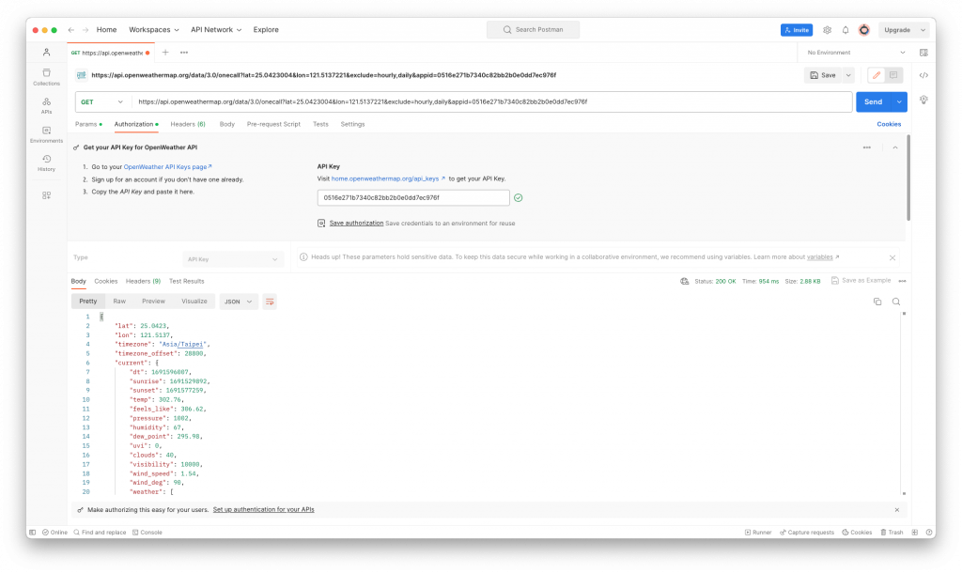Open the Tests tab
The width and height of the screenshot is (962, 573).
[320, 124]
